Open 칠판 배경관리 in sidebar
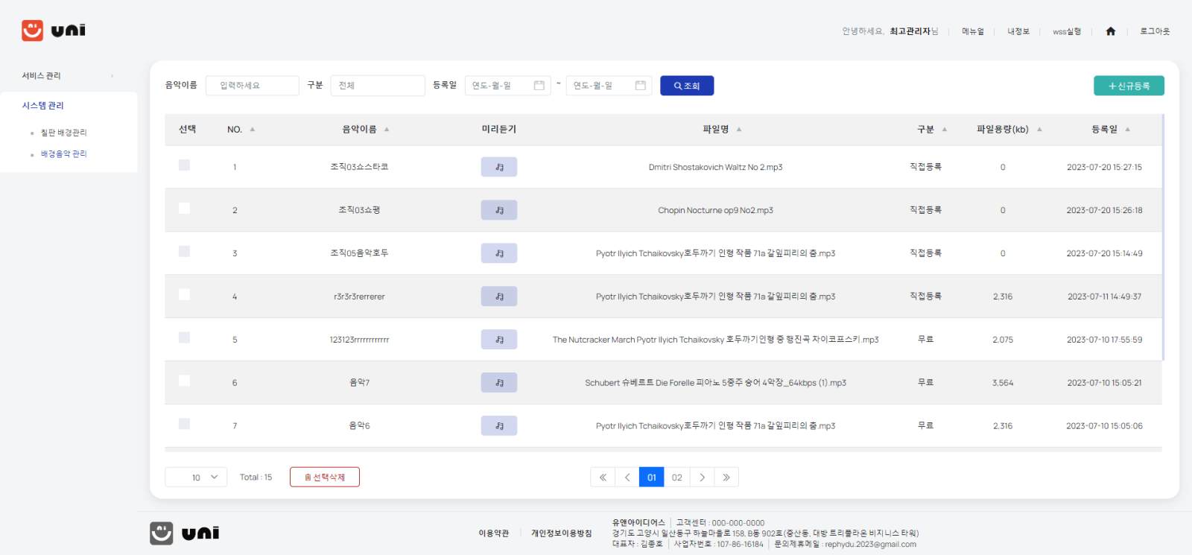This screenshot has width=1192, height=555. click(x=63, y=133)
